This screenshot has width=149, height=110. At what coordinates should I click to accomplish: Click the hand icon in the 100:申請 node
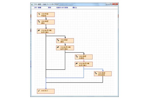point(39,14)
